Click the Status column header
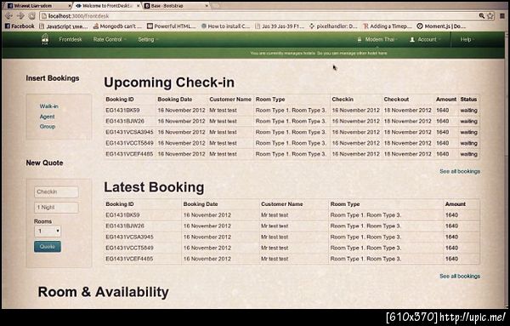This screenshot has width=510, height=326. click(468, 100)
